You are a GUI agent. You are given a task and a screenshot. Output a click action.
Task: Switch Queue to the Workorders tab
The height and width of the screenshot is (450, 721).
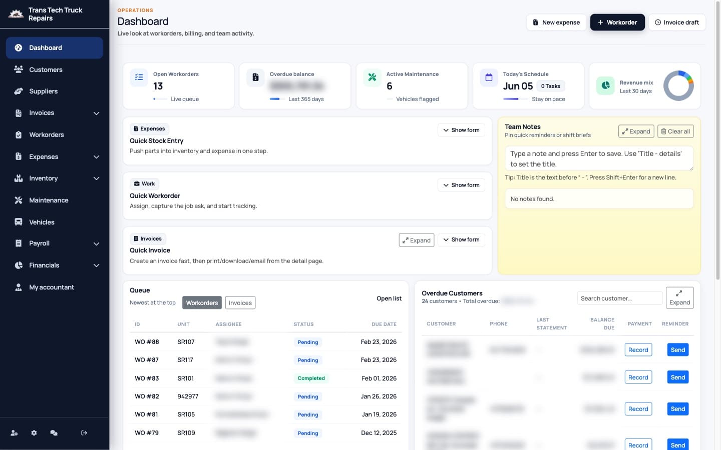[x=202, y=302]
